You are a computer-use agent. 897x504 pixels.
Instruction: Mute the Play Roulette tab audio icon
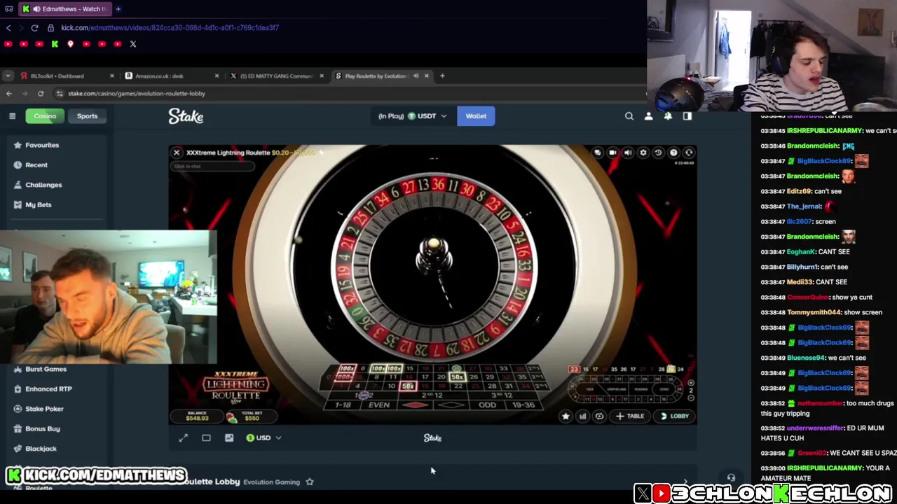pos(416,76)
